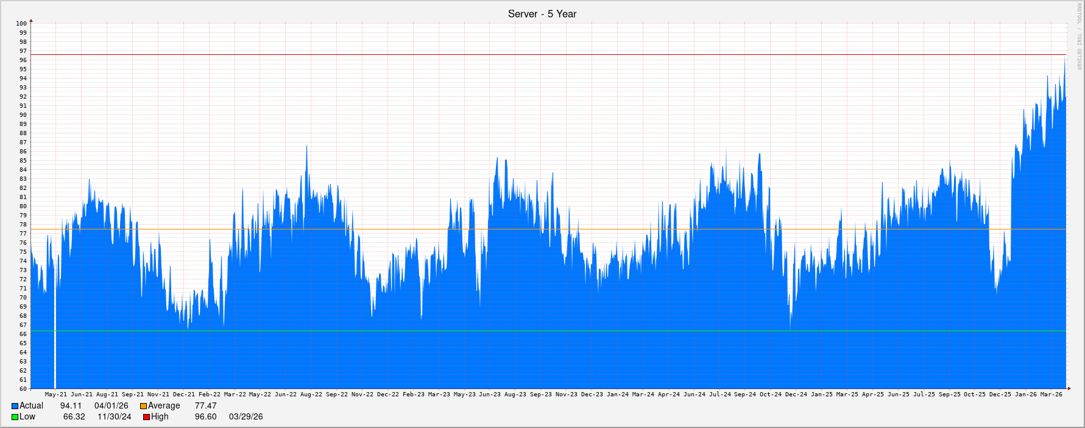This screenshot has width=1085, height=428.
Task: Click the RRDTOOL / TOBI OETIKER watermark
Action: (1078, 37)
